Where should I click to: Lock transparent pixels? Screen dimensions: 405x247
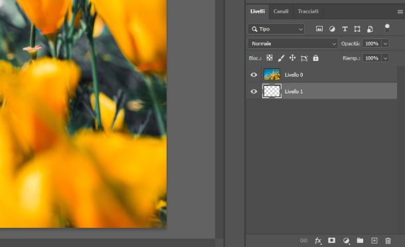(x=270, y=58)
